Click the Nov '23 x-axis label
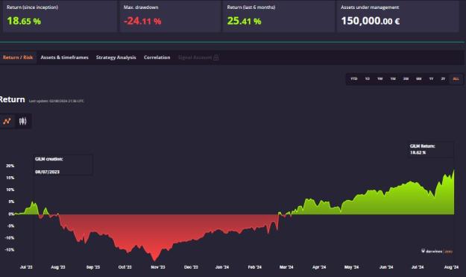 [x=158, y=267]
